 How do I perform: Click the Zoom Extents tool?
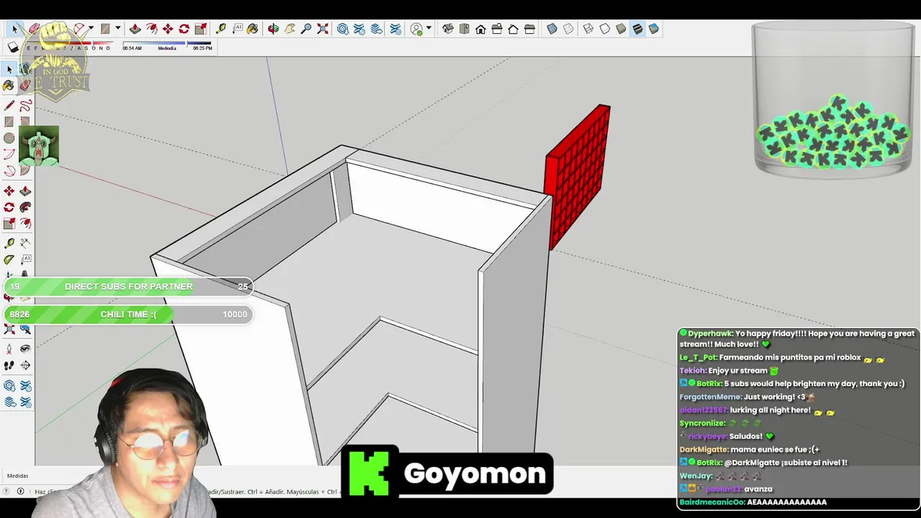[322, 29]
